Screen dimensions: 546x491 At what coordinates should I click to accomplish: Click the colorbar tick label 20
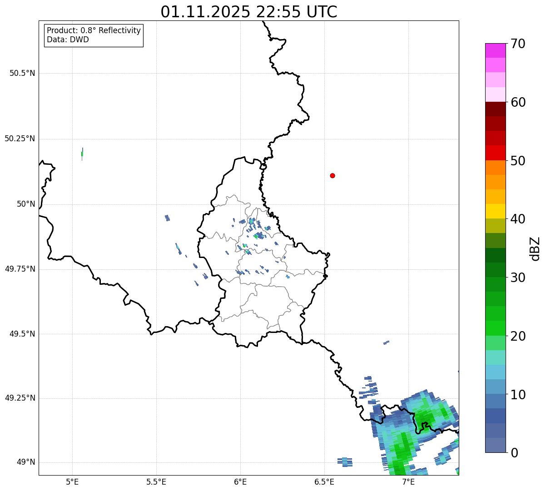518,336
